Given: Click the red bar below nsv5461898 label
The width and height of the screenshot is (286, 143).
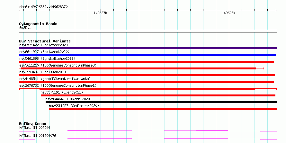Looking at the screenshot, I should point(146,62).
